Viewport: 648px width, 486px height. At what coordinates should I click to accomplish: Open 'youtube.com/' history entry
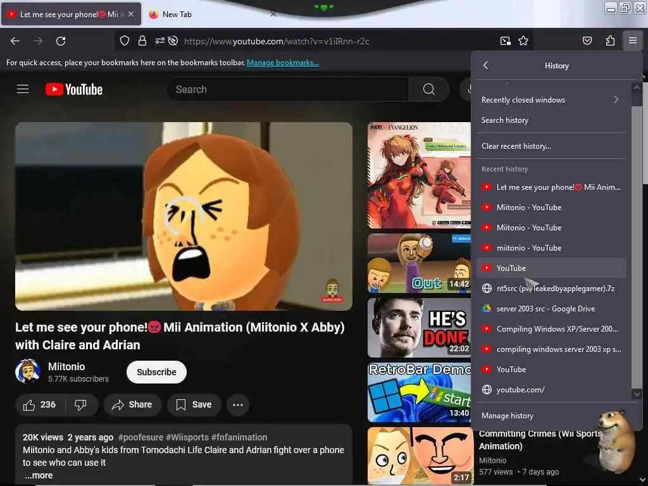pos(551,390)
